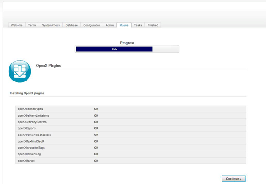Click OK status for openXReports
The width and height of the screenshot is (266, 189).
coord(96,128)
